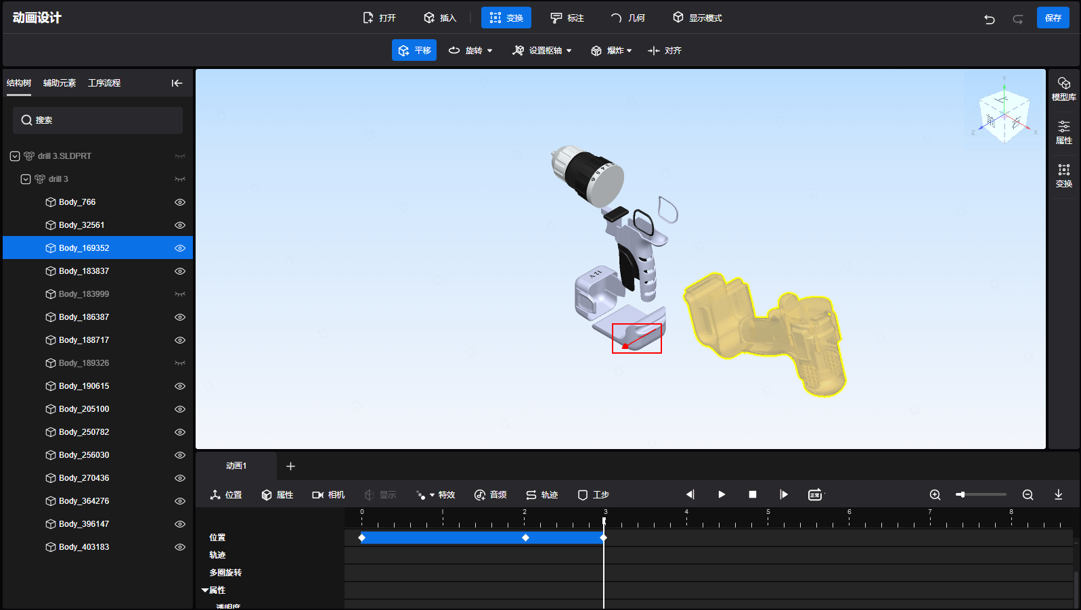Image resolution: width=1081 pixels, height=610 pixels.
Task: Show the hidden Body_183999 part
Action: [x=180, y=294]
